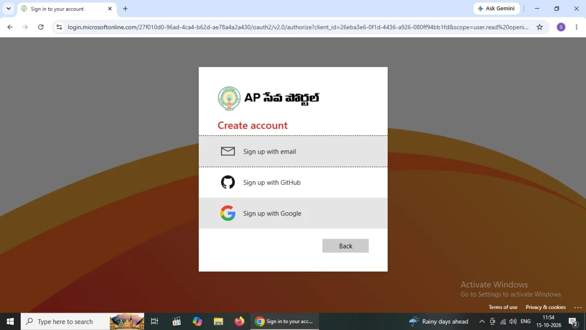Click the address bar URL
Image resolution: width=586 pixels, height=330 pixels.
coord(298,27)
